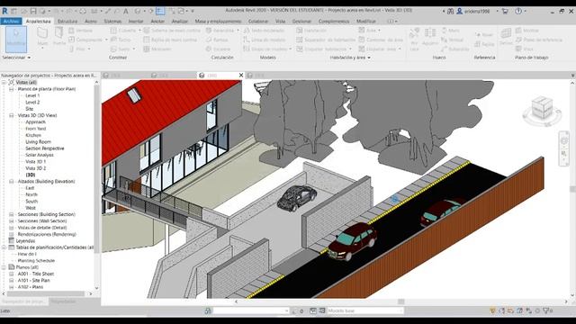Select the Buhardilla dormer tool
The image size is (576, 324).
click(x=454, y=49)
